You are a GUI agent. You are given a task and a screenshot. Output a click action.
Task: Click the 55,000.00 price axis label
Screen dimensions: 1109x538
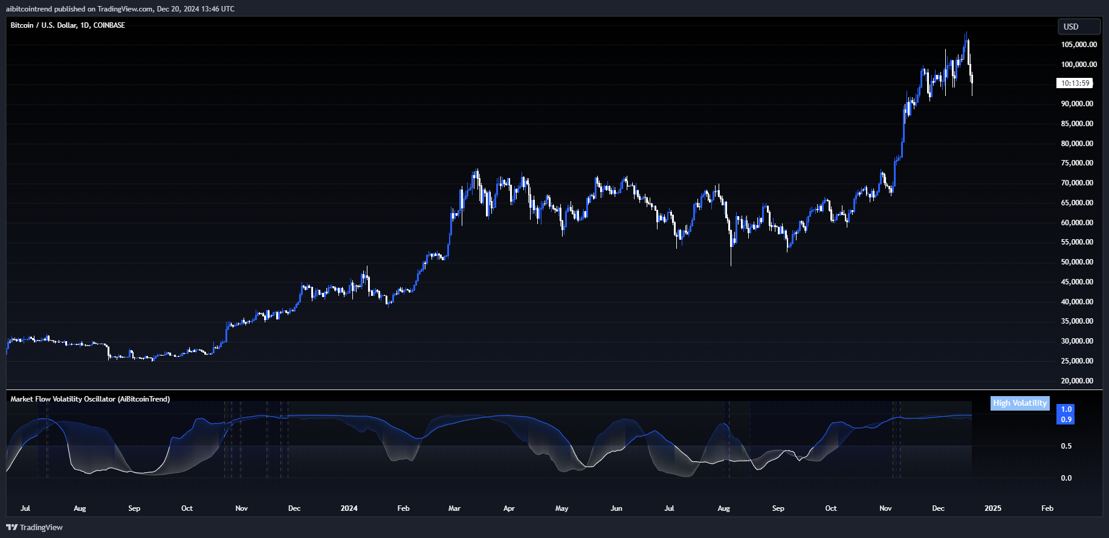tap(1077, 242)
